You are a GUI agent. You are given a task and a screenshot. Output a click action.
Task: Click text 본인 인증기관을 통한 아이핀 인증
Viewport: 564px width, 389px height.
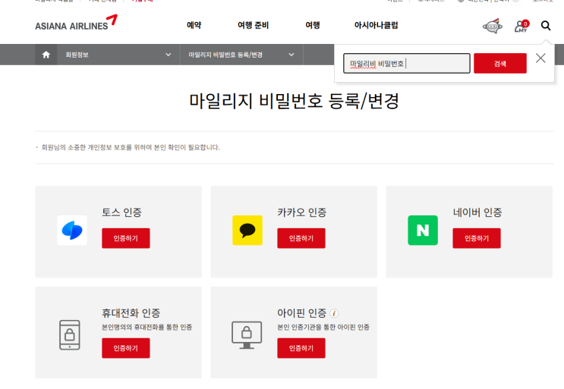[x=323, y=328]
